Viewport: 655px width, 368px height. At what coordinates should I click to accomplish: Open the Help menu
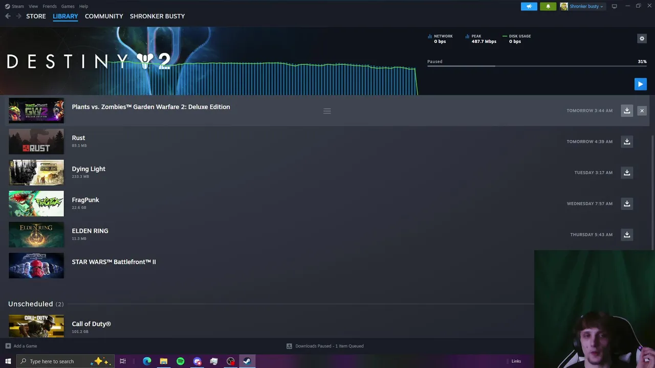83,6
